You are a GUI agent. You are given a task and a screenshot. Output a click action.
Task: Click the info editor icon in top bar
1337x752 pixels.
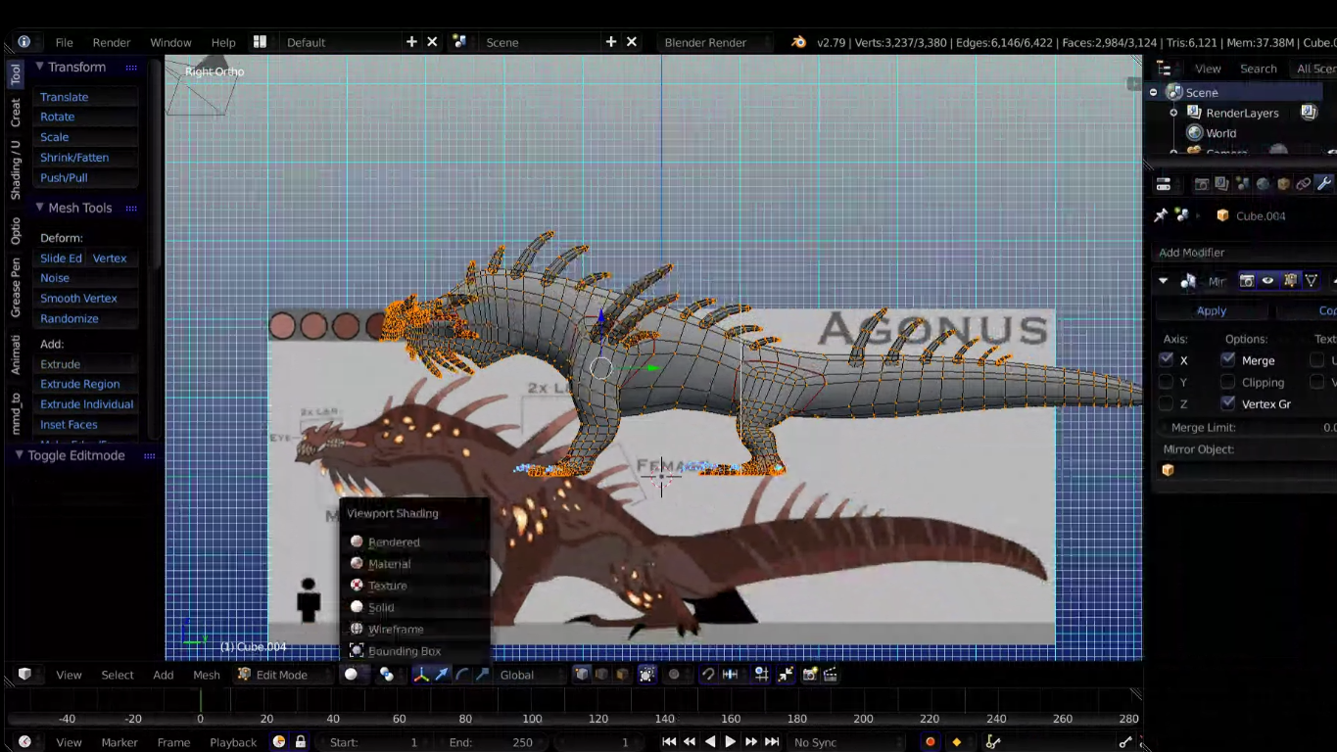[x=24, y=42]
